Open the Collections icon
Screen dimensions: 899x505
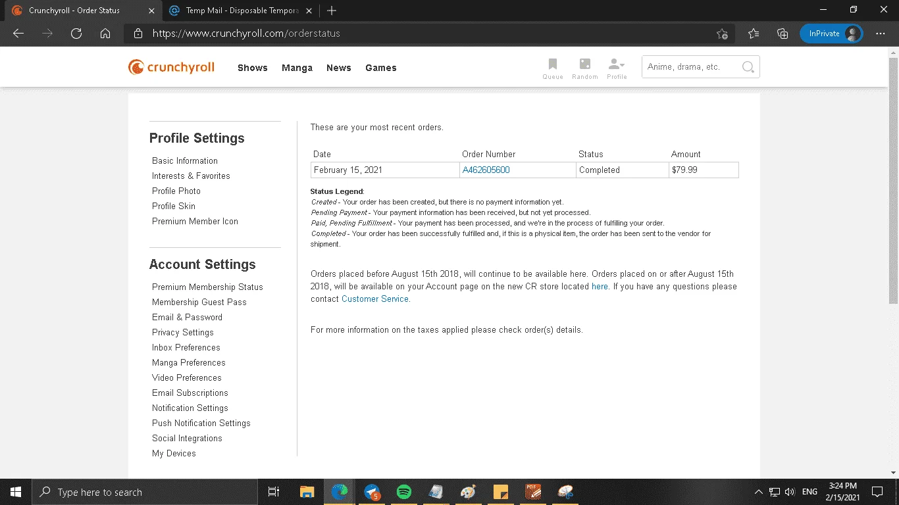(x=783, y=34)
